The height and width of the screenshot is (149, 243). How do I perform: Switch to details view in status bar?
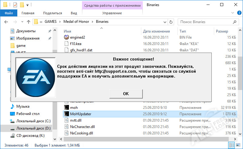pos(232,145)
